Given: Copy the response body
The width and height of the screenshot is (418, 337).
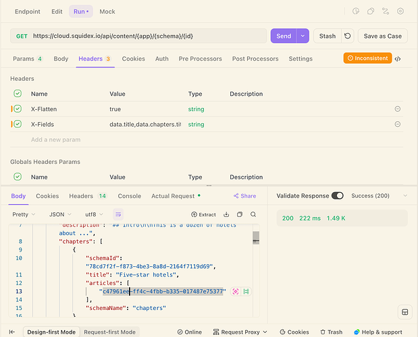Looking at the screenshot, I should (x=240, y=214).
